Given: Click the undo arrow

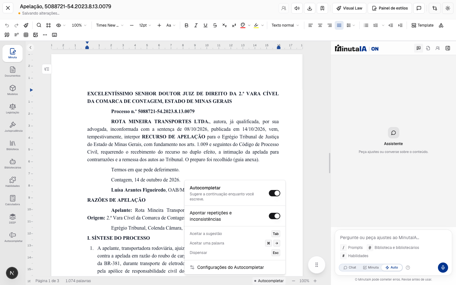Looking at the screenshot, I should (x=7, y=25).
